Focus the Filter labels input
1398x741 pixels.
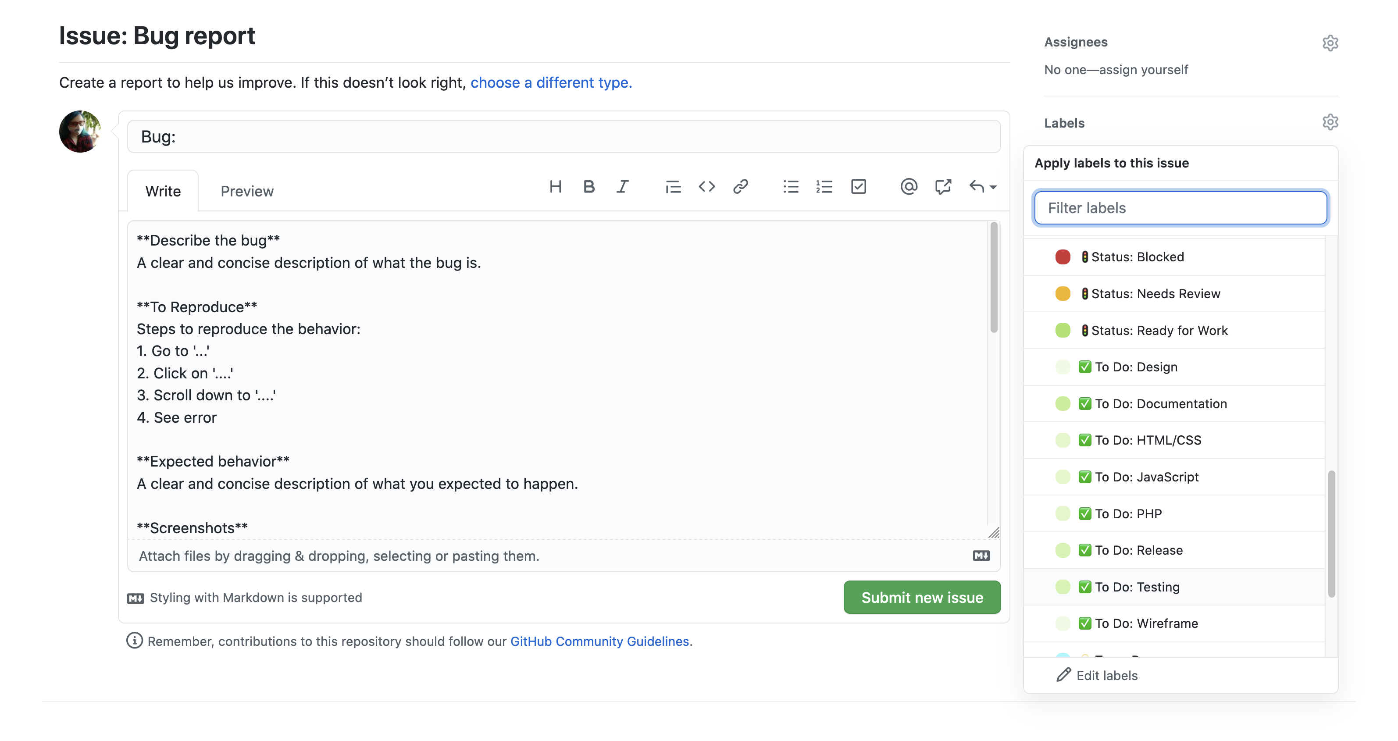coord(1180,208)
